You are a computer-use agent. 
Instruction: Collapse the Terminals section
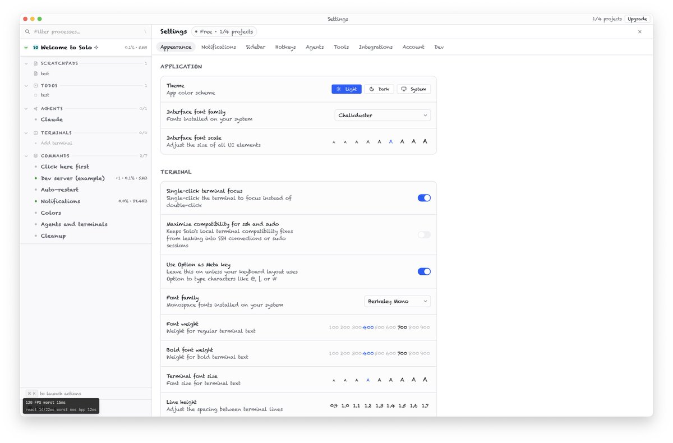26,133
